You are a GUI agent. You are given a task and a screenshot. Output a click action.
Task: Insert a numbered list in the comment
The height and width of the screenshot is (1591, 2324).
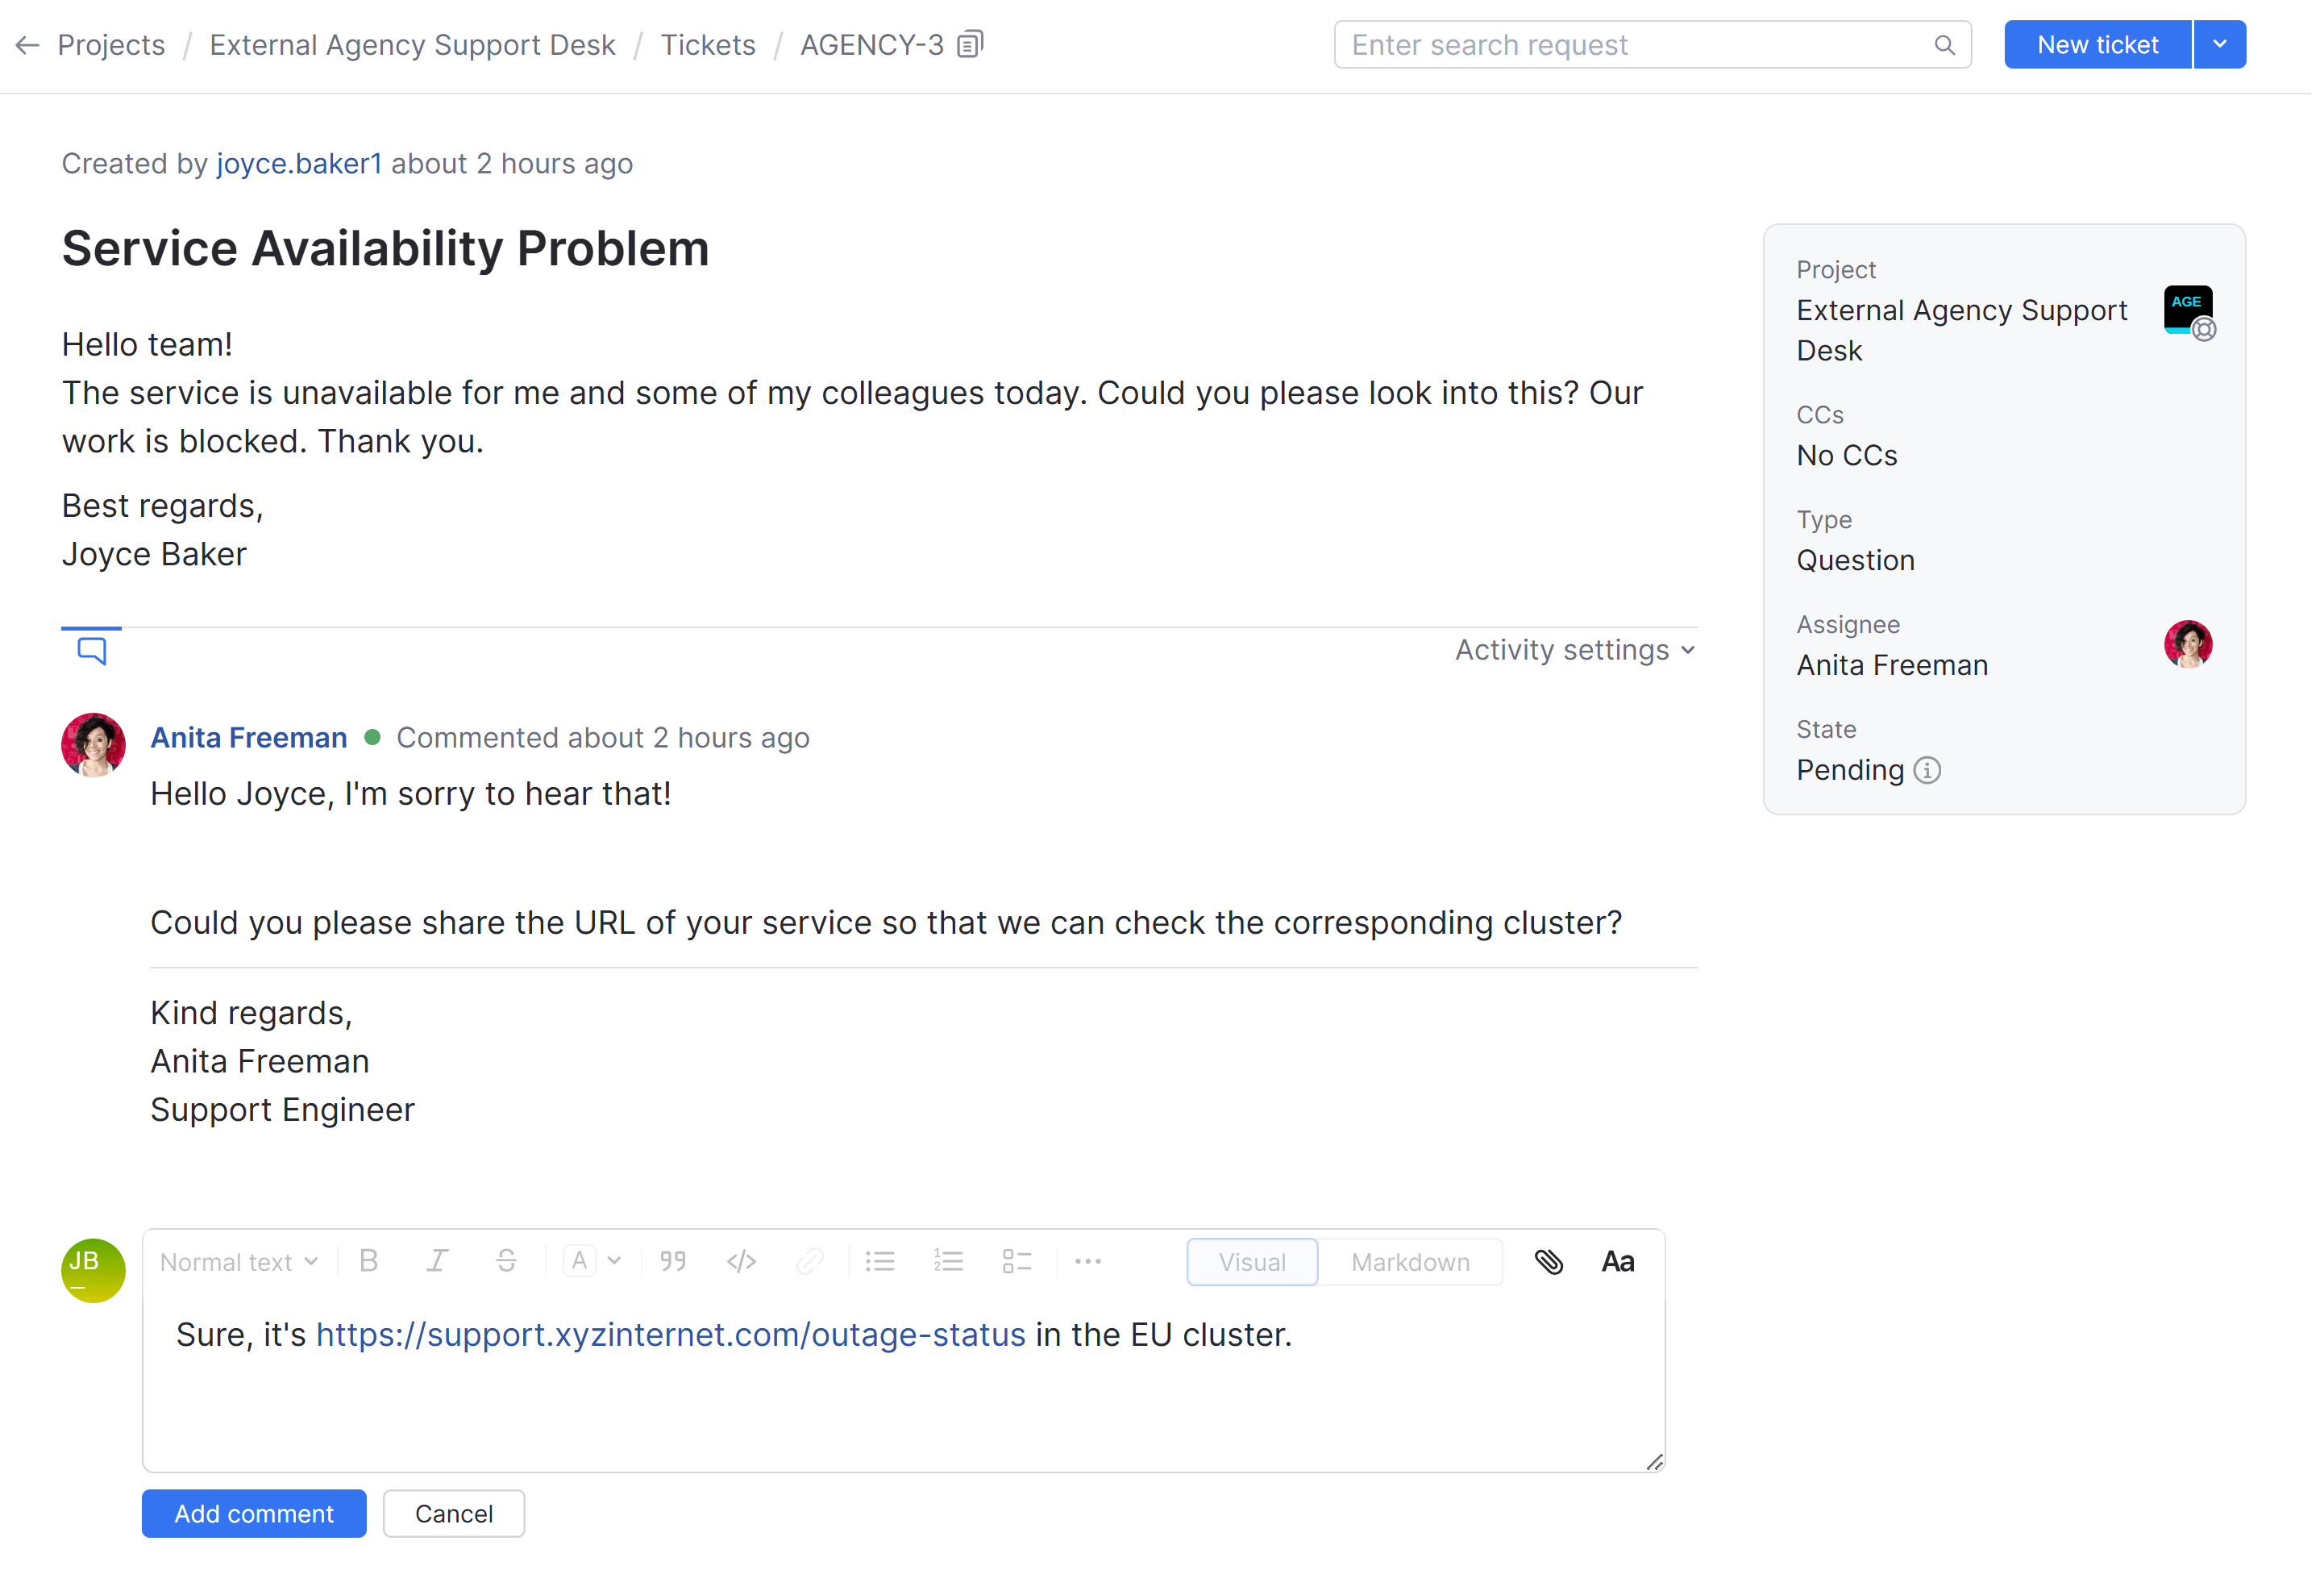pos(948,1261)
